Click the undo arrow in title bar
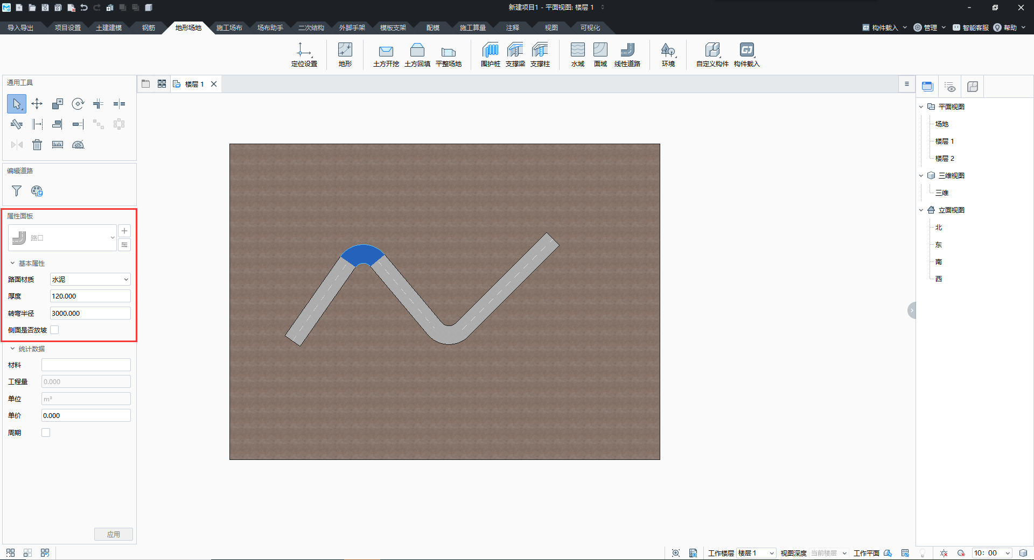The image size is (1034, 560). [84, 8]
